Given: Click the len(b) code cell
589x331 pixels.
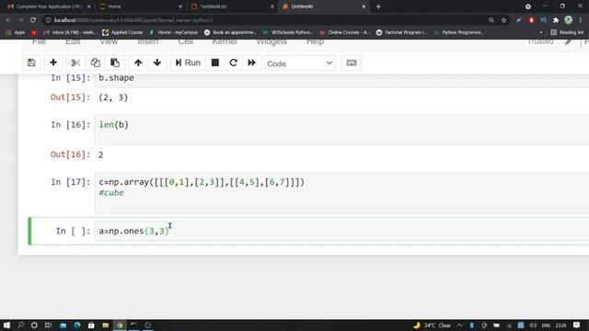Looking at the screenshot, I should [341, 130].
